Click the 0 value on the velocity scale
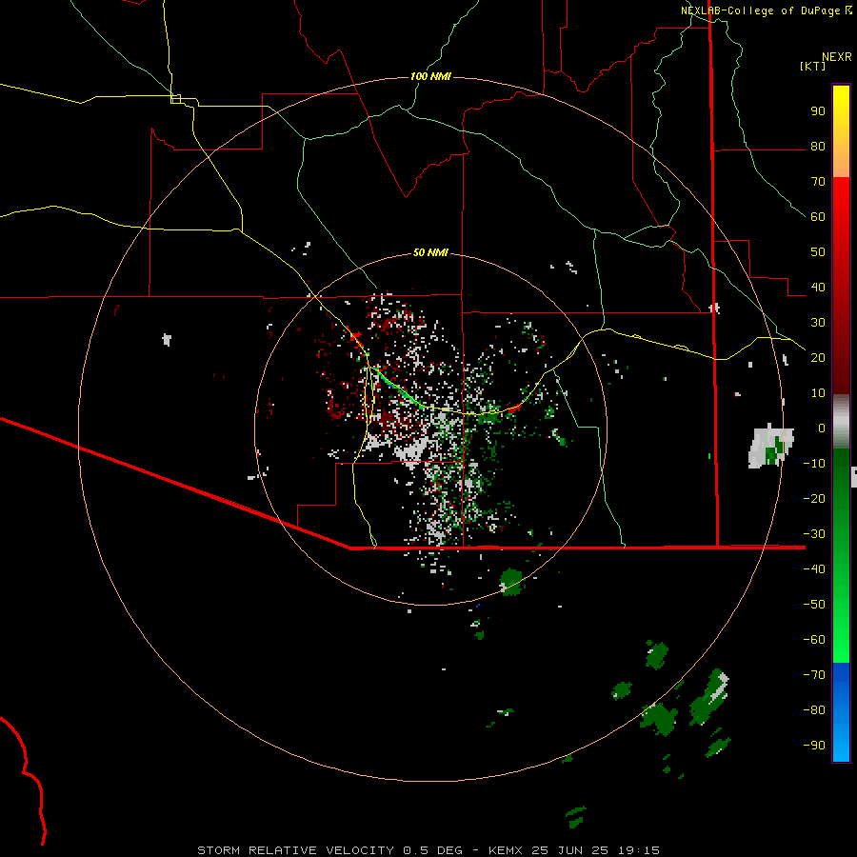Viewport: 857px width, 857px height. tap(822, 428)
